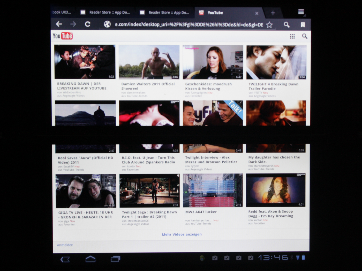Tap the 13:46 clock in system bar
Screen dimensions: 362x271
[273, 257]
